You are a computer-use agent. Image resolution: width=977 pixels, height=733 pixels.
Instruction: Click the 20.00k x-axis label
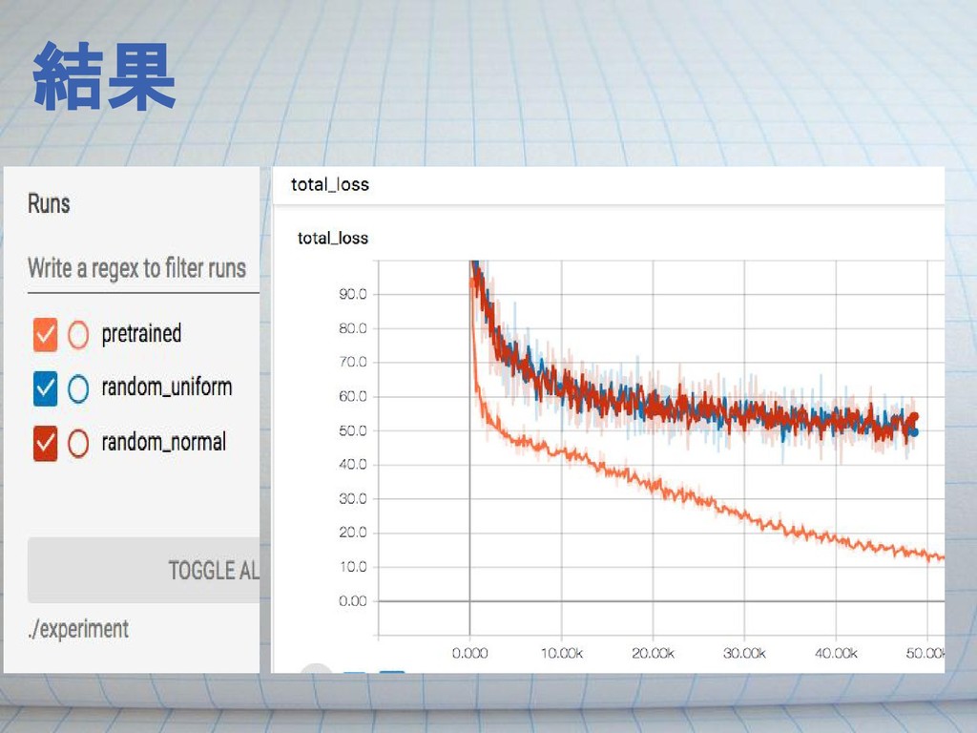653,653
